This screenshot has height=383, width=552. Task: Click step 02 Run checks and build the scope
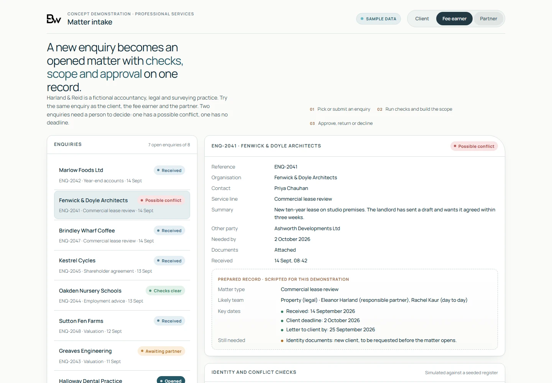415,109
